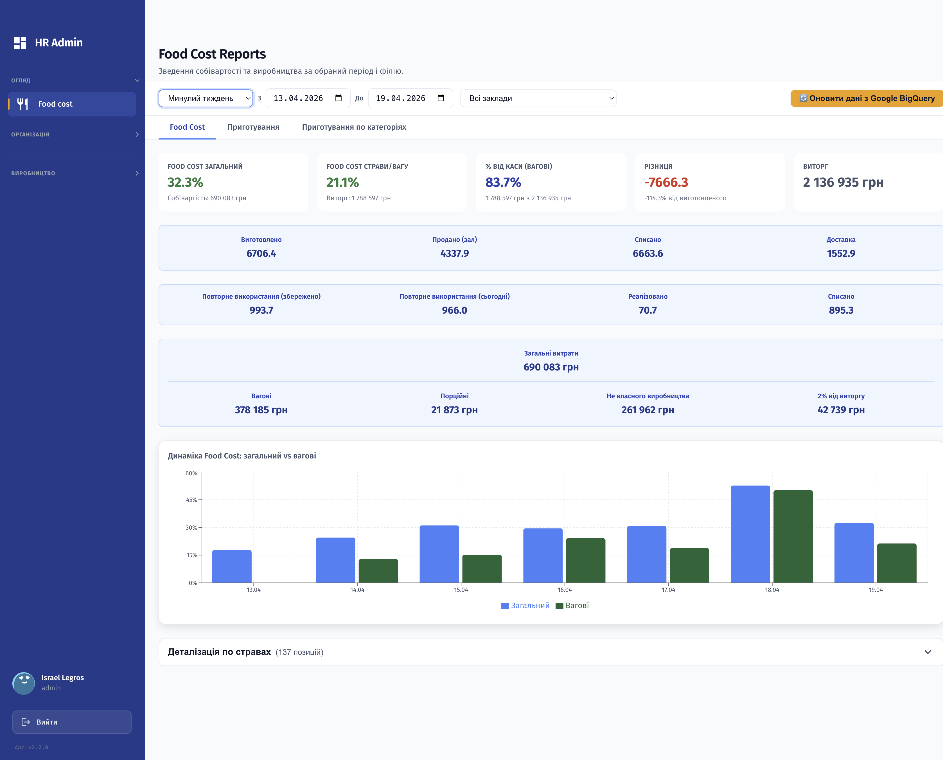943x760 pixels.
Task: Click the green Вагові bar for 16.04
Action: [585, 560]
